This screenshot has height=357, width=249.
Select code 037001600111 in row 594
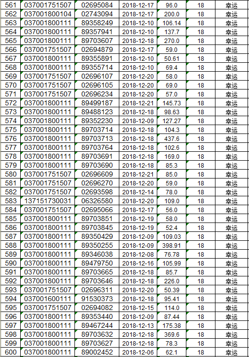48,299
